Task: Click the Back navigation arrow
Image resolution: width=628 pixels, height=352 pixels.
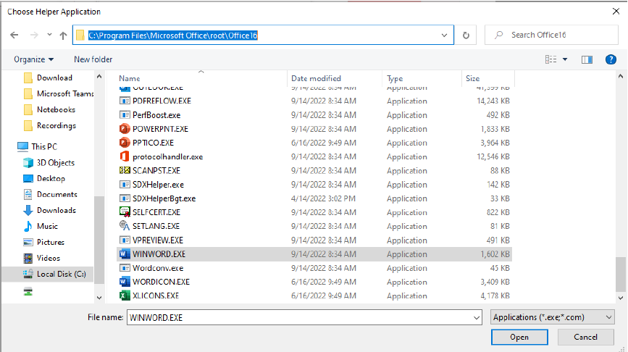Action: tap(14, 35)
